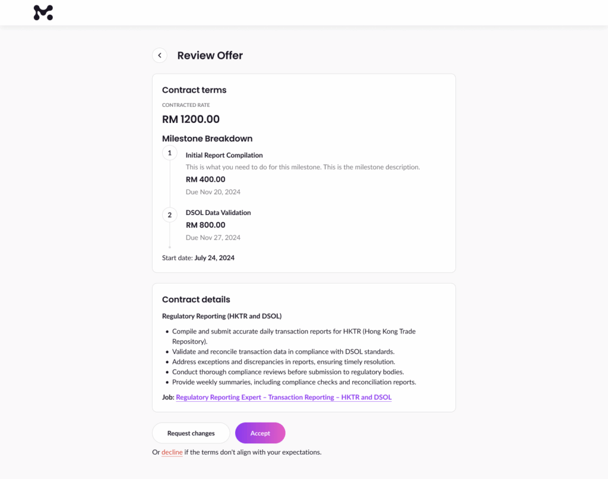
Task: Click the July 24, 2024 start date
Action: coord(214,258)
